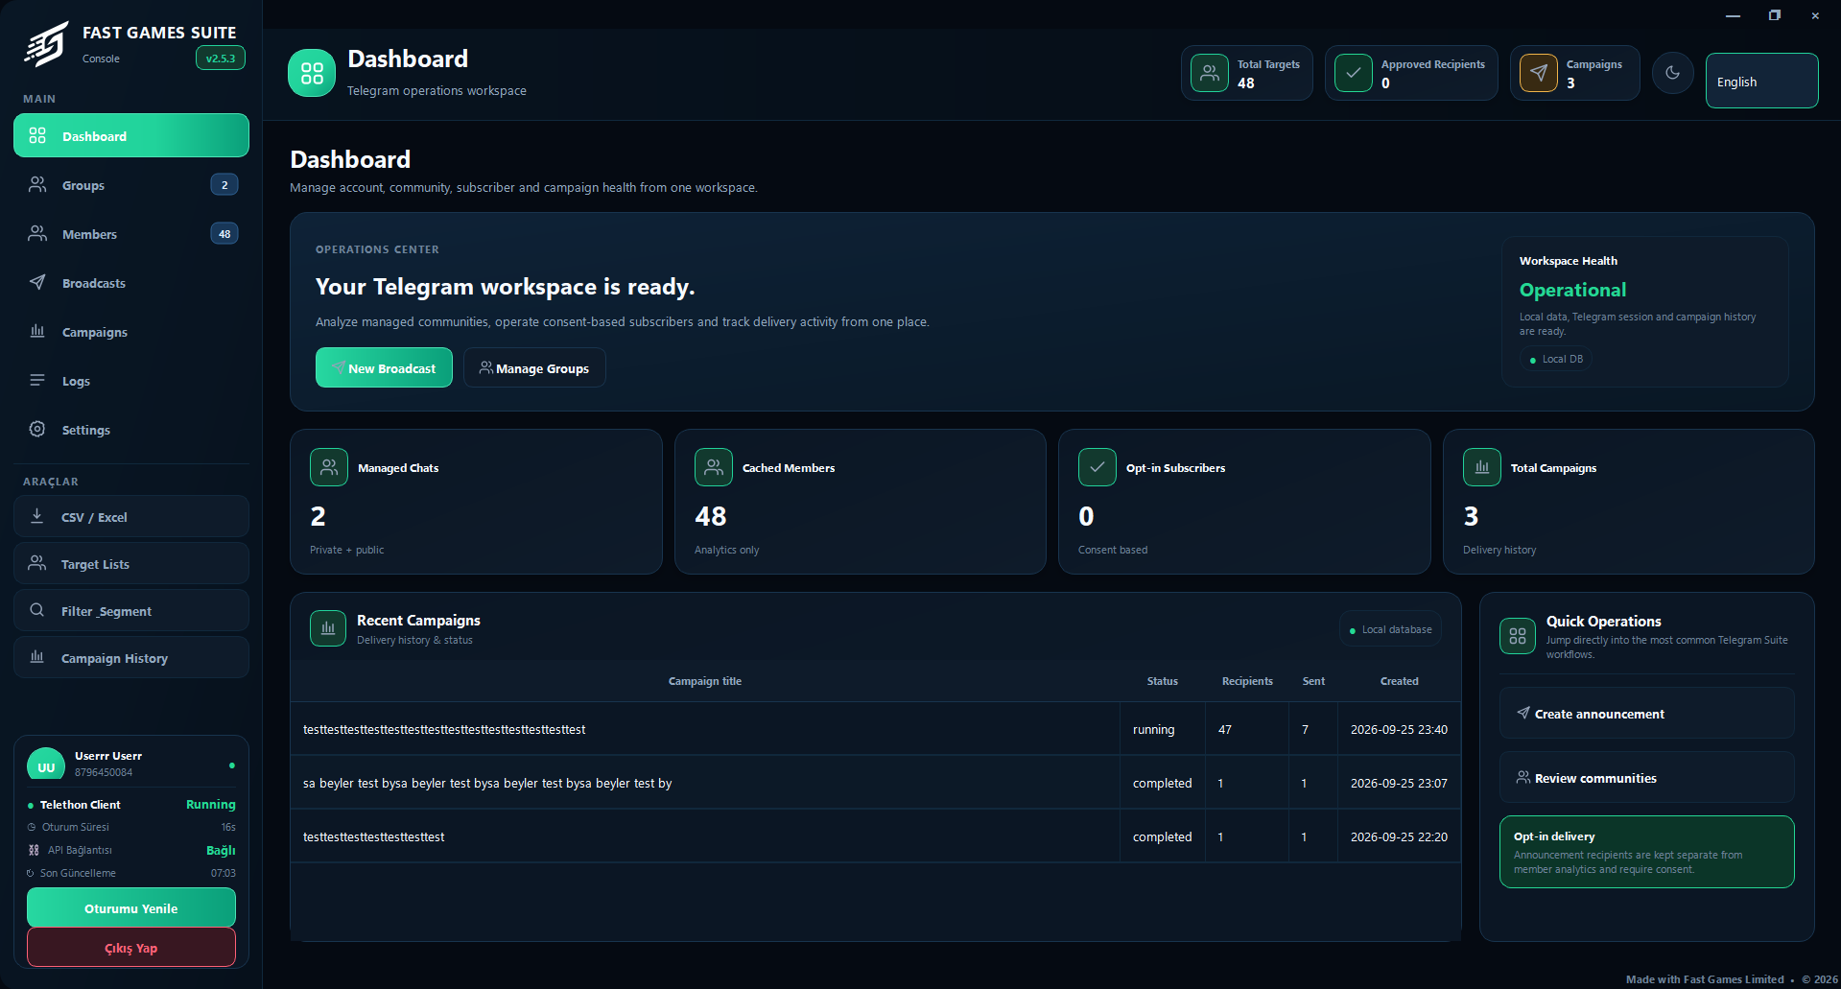Click the v2.5.3 version badge
The image size is (1841, 989).
pyautogui.click(x=221, y=58)
